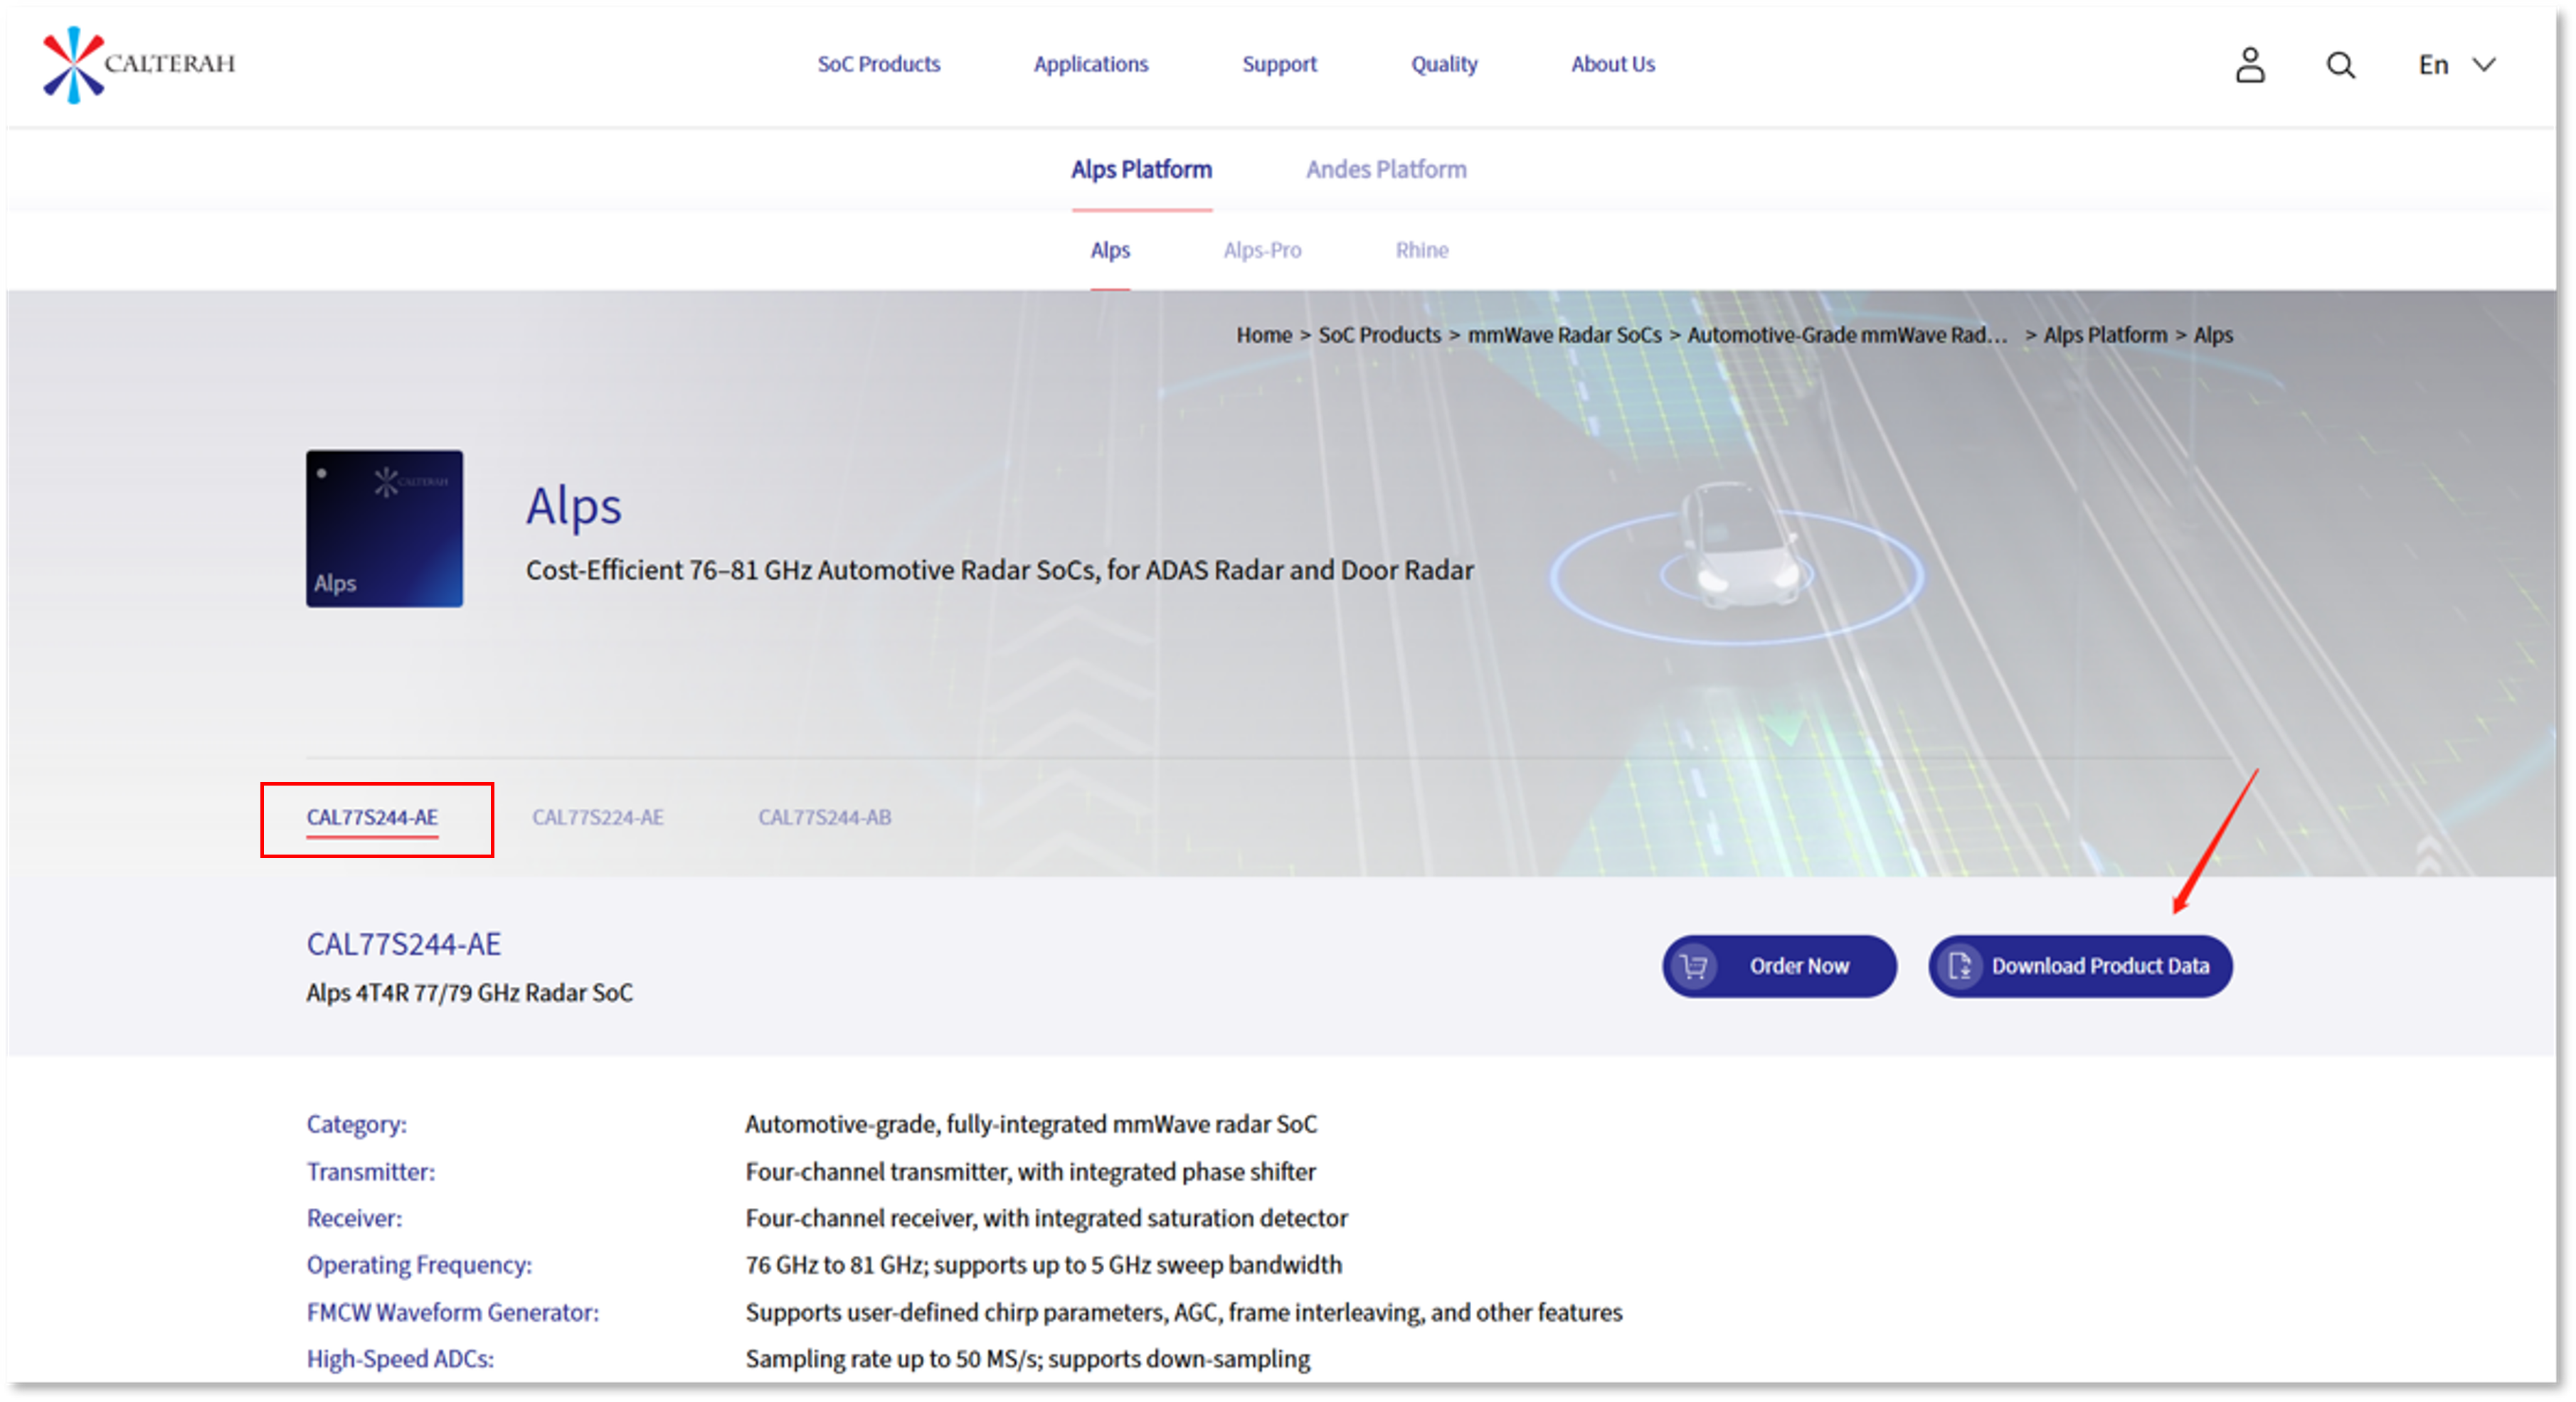2576x1402 pixels.
Task: Click 'Automotive-grade, fully-integrated mmWave radar SoC' value
Action: [x=1031, y=1124]
